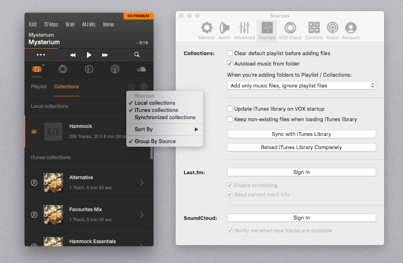Viewport: 403px width, 263px height.
Task: Click the search magnifier icon in player
Action: (x=137, y=55)
